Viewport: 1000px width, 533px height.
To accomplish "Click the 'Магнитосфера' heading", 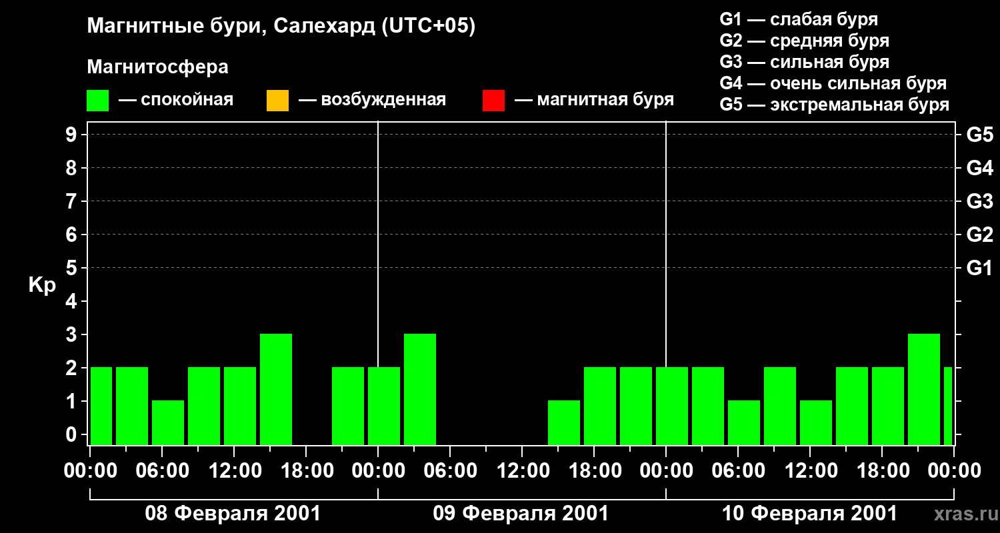I will 158,67.
